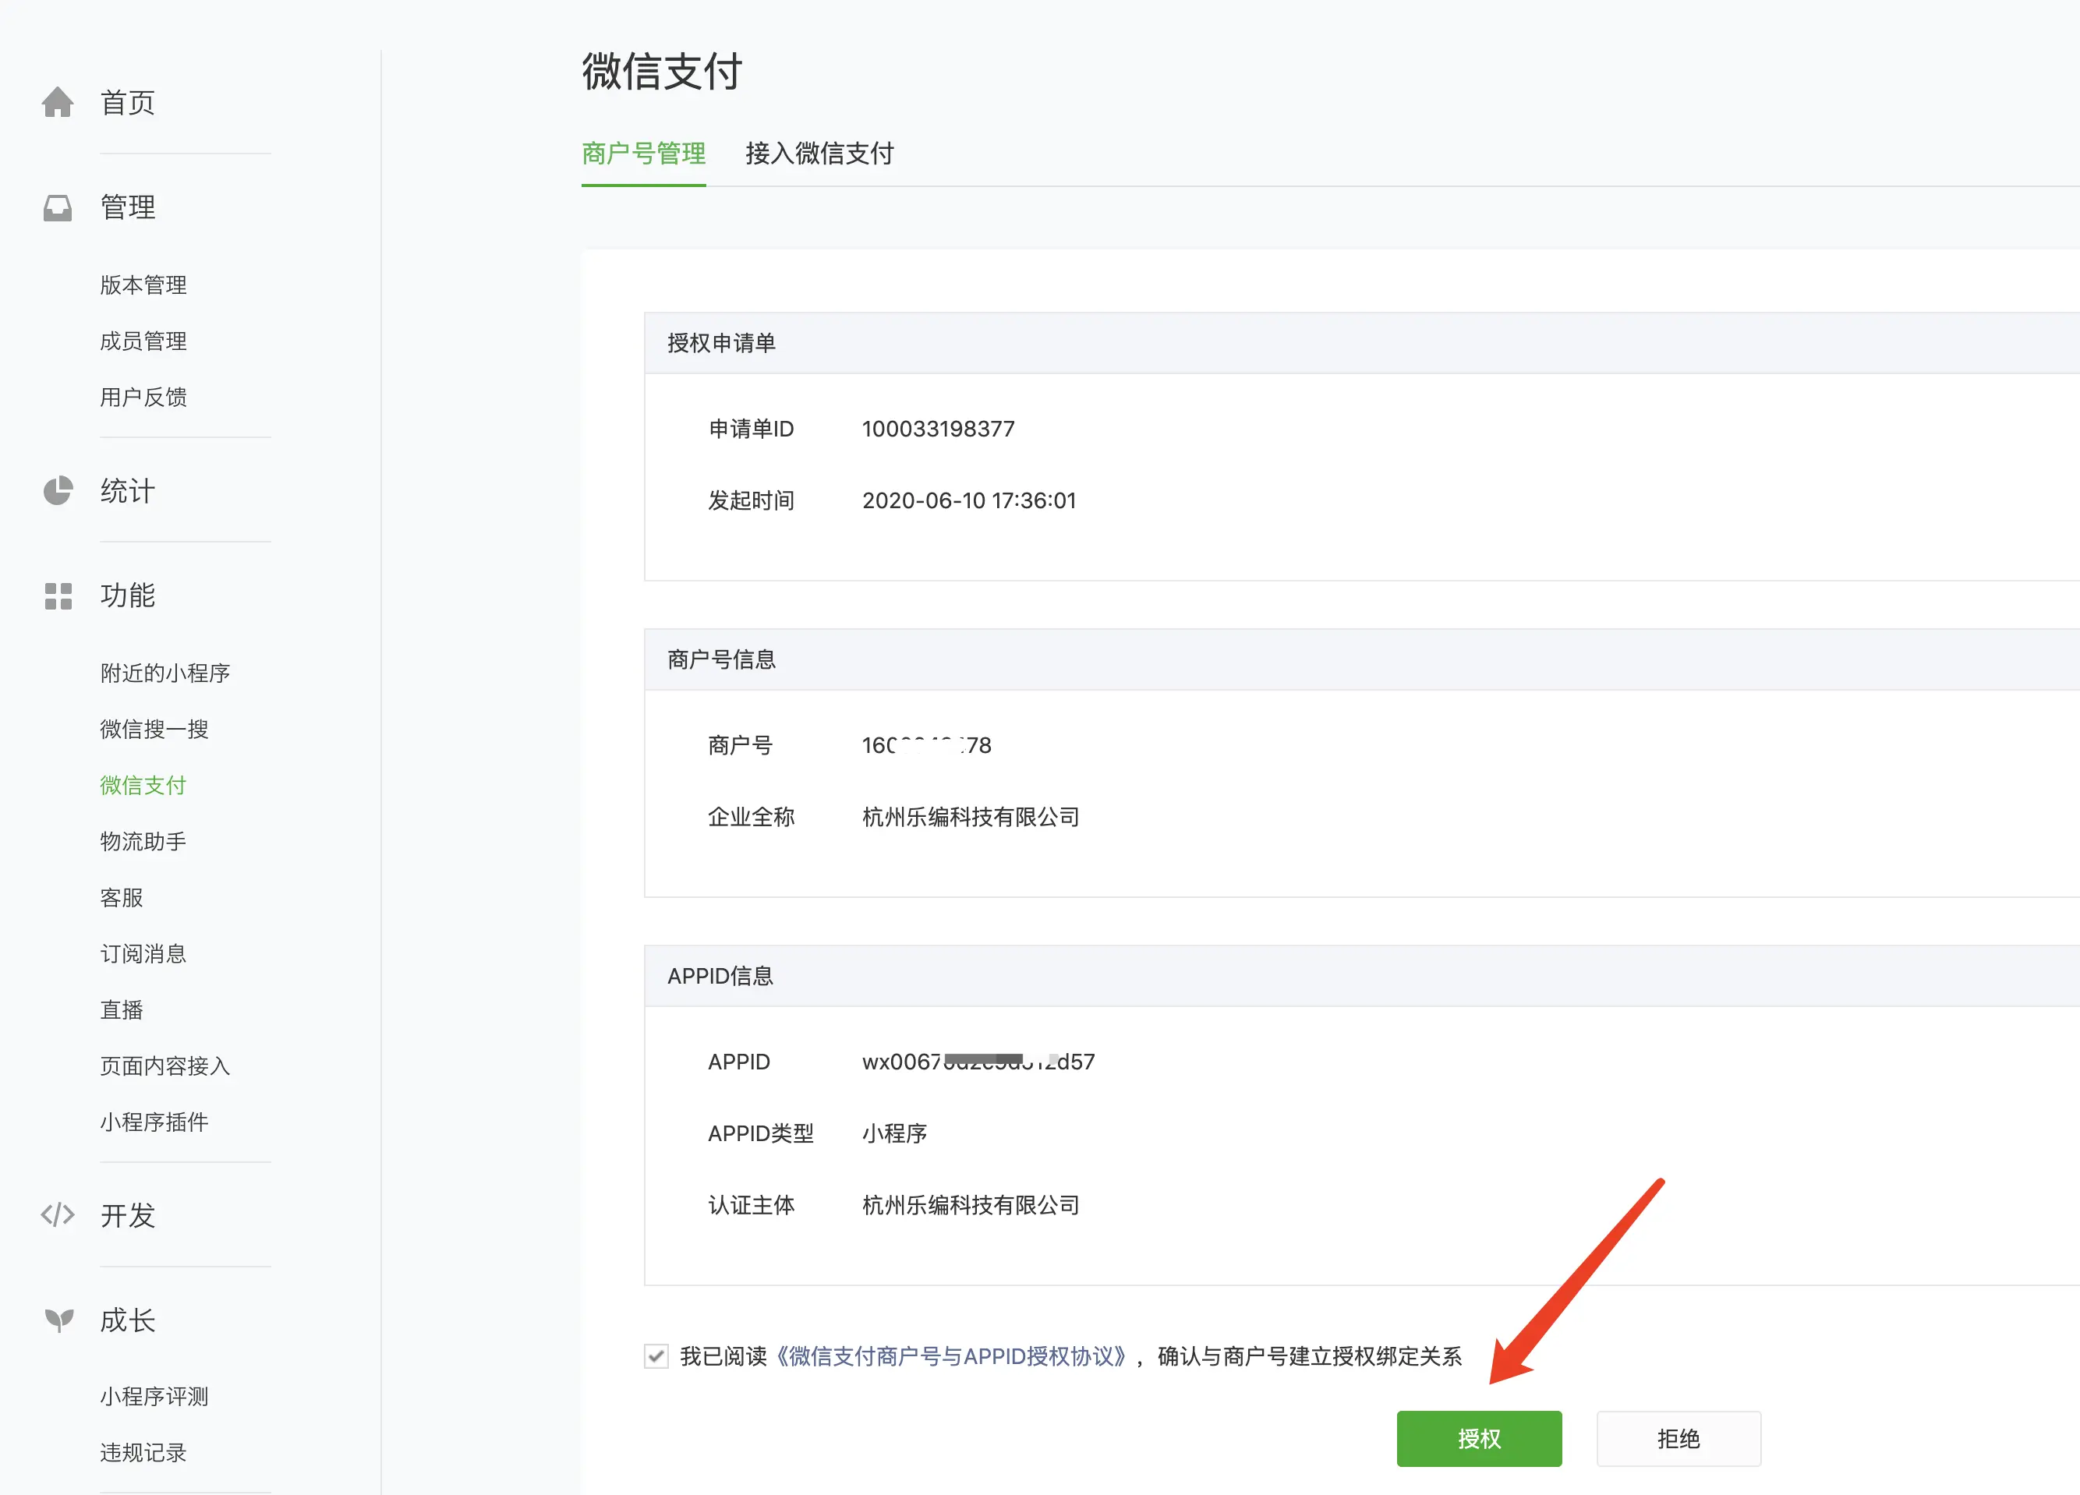Screen dimensions: 2080x1495
Task: Go to 版本管理 in sidebar
Action: (143, 285)
